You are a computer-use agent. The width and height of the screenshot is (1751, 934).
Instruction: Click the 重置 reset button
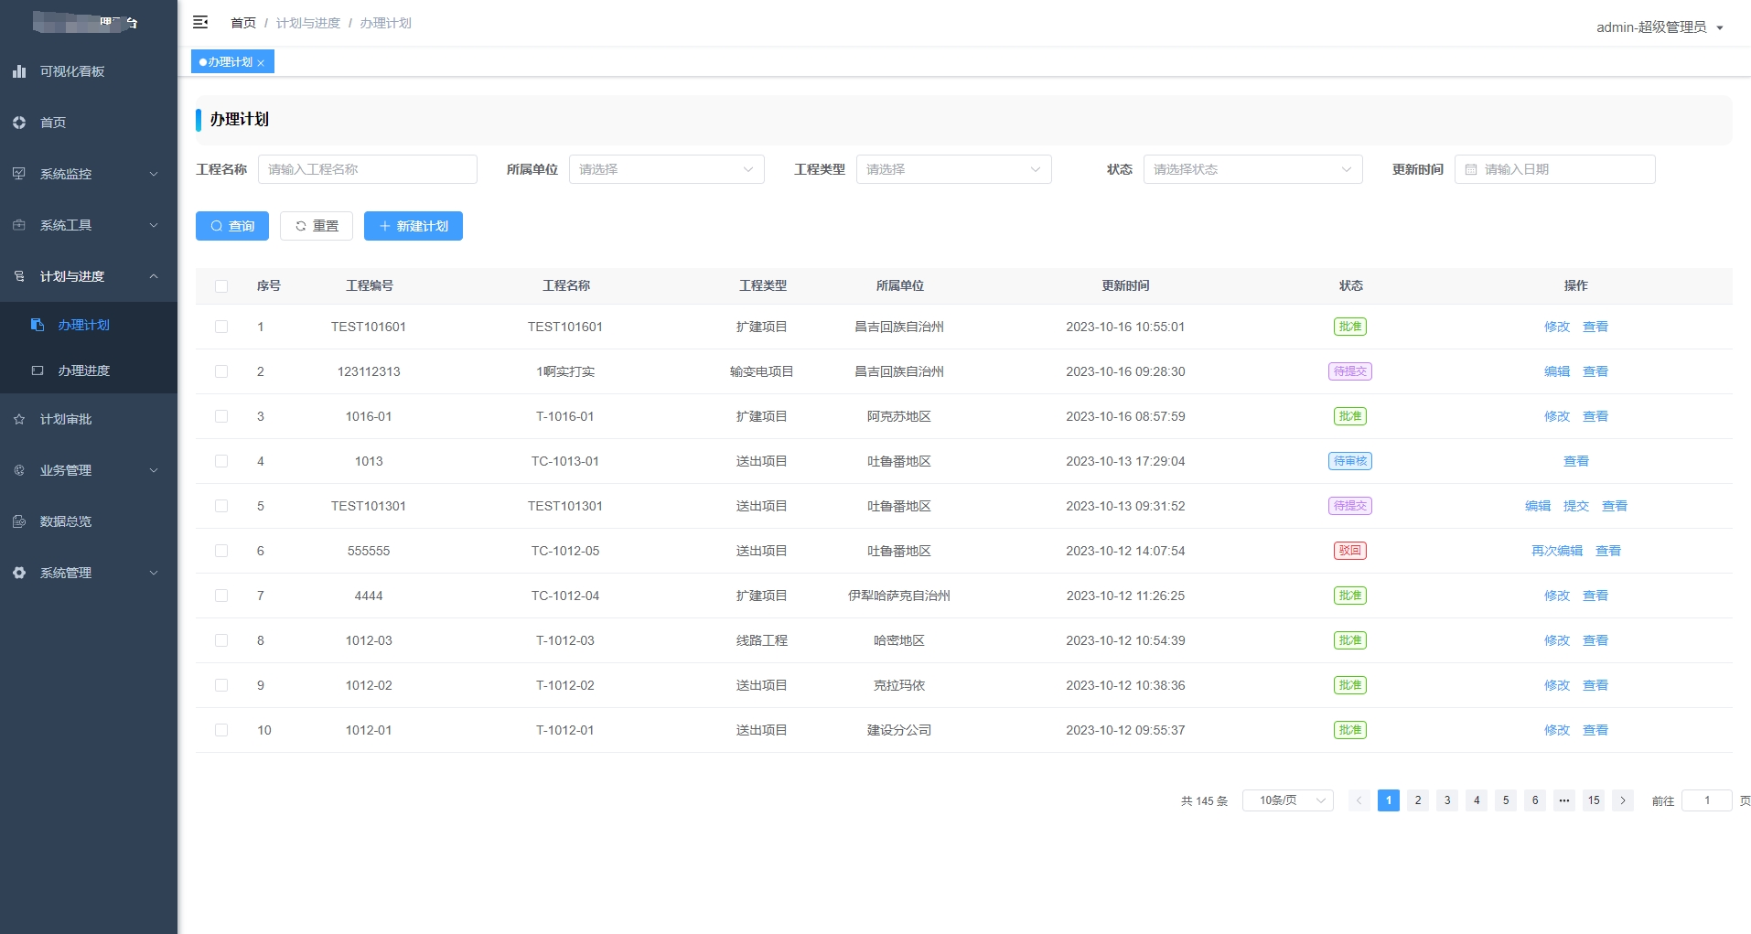point(317,226)
